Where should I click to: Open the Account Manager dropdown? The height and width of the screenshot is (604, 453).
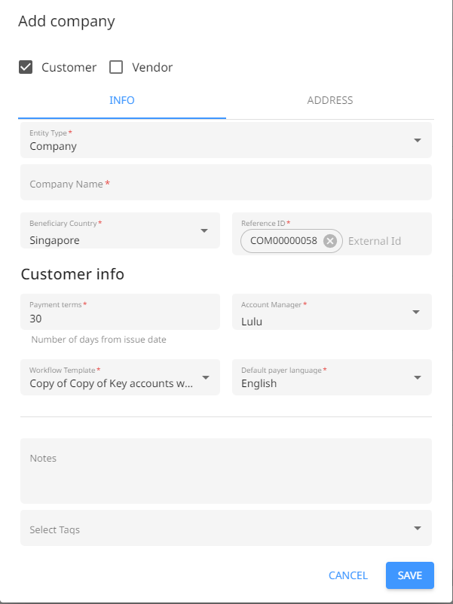click(x=415, y=312)
